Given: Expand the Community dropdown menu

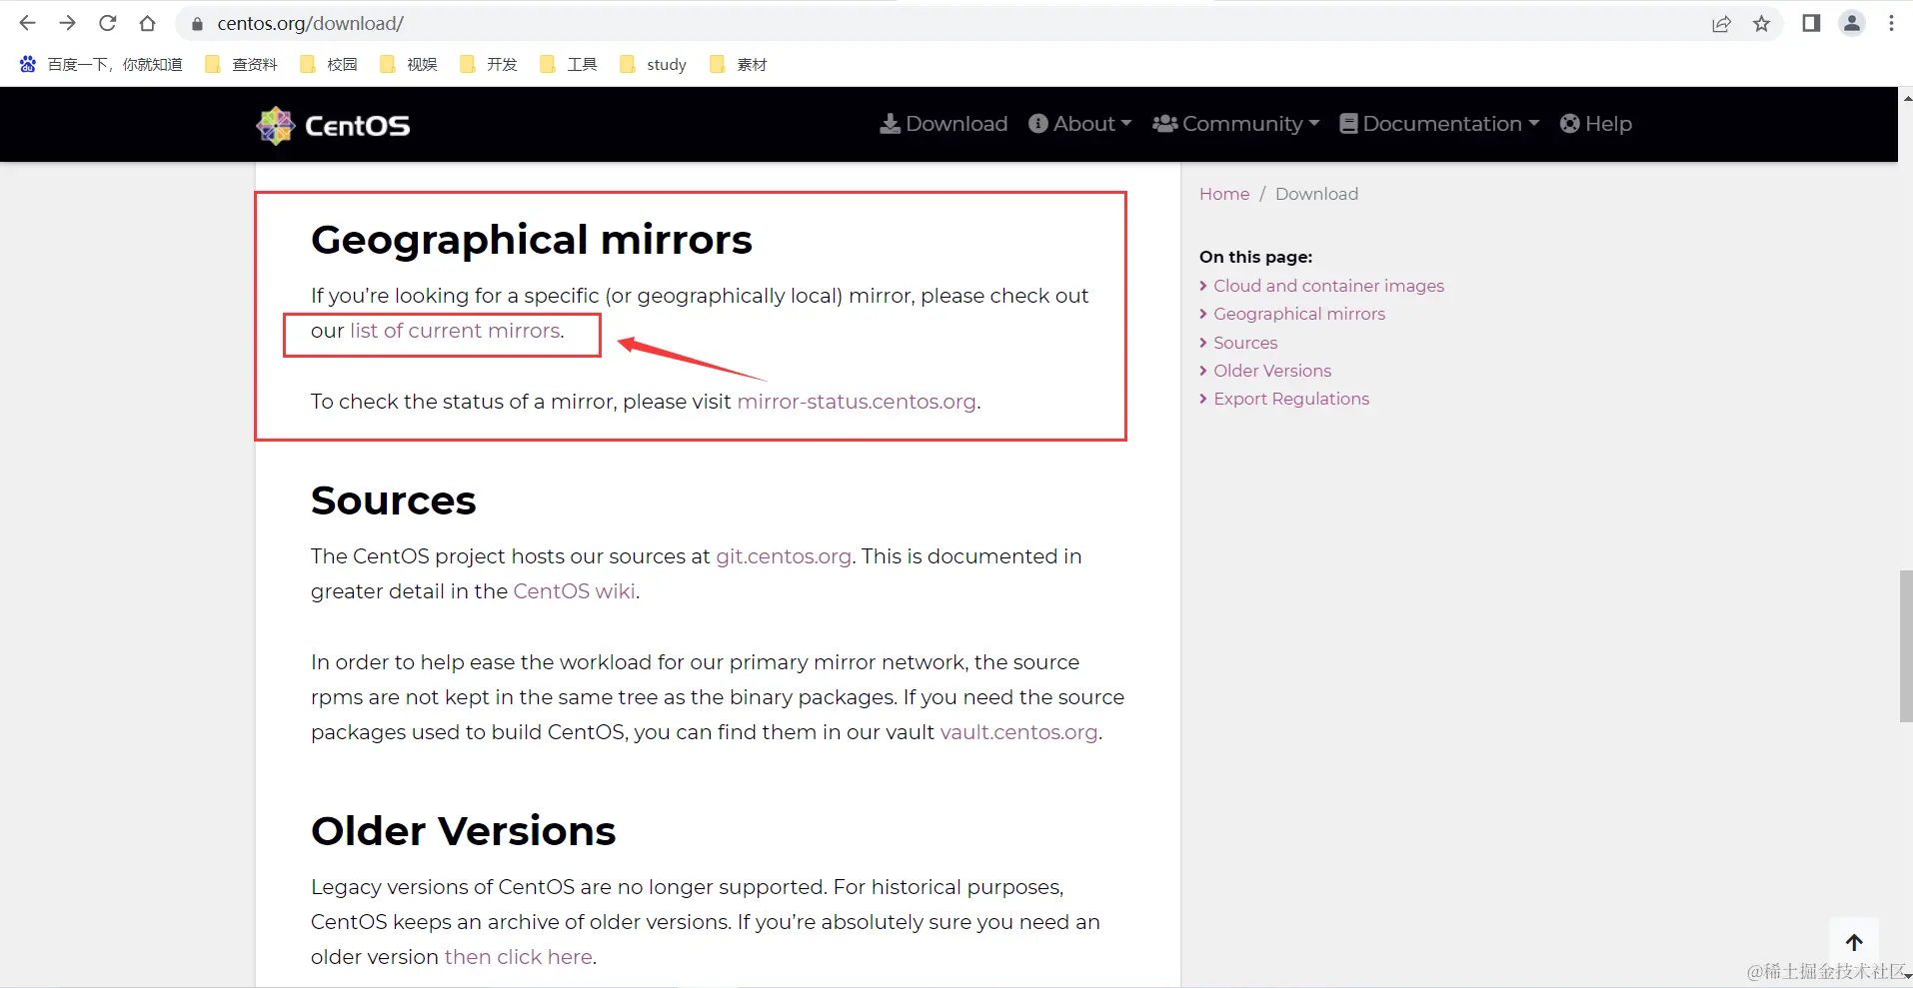Looking at the screenshot, I should 1236,124.
